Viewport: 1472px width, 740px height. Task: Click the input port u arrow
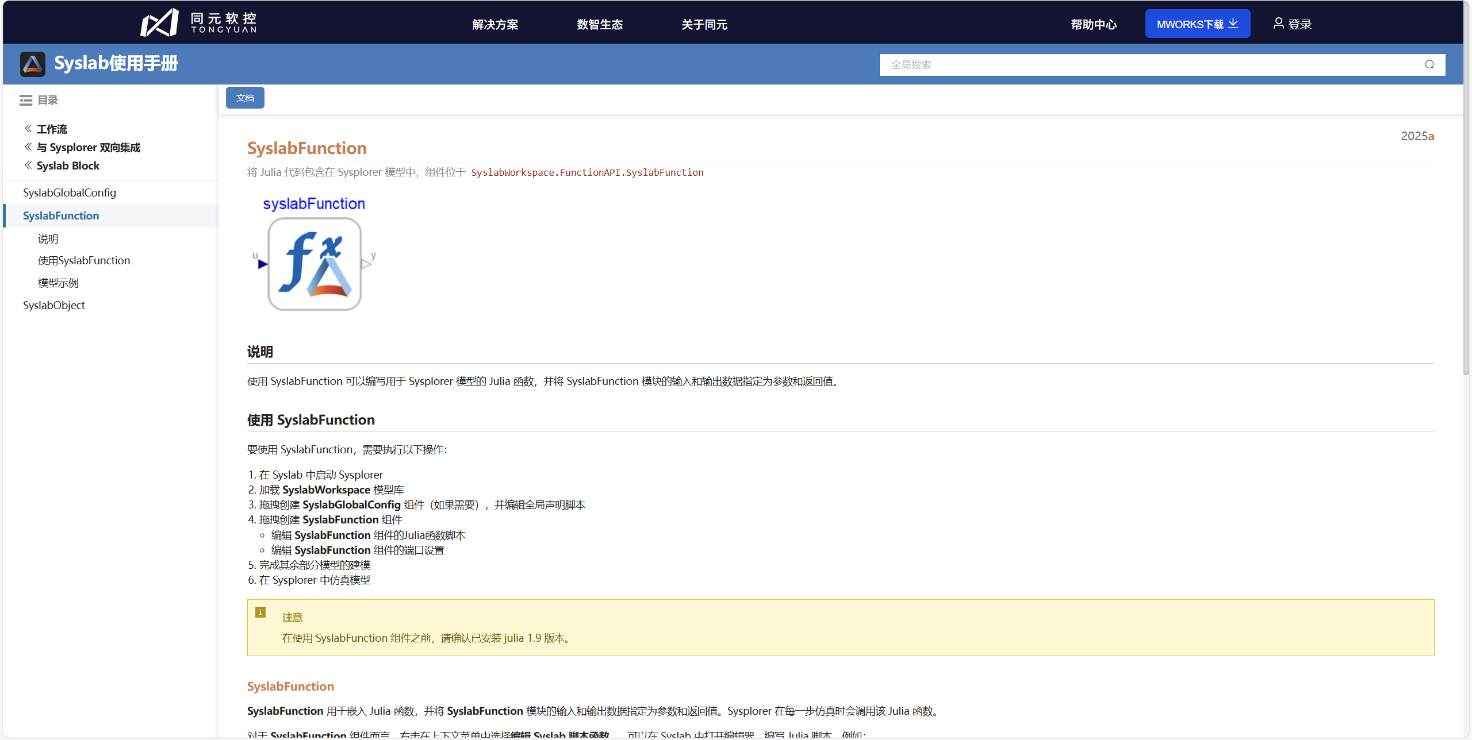click(x=262, y=264)
